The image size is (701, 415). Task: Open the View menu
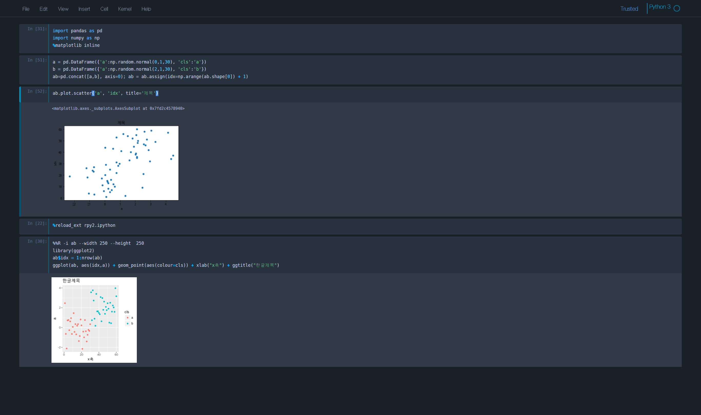click(63, 9)
